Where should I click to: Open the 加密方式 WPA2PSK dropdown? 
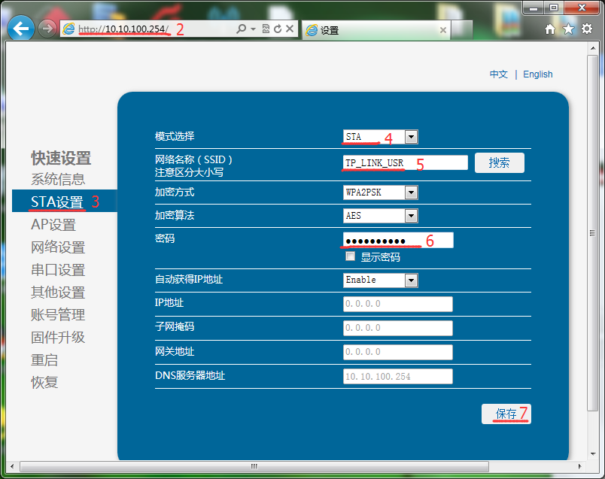(x=411, y=193)
